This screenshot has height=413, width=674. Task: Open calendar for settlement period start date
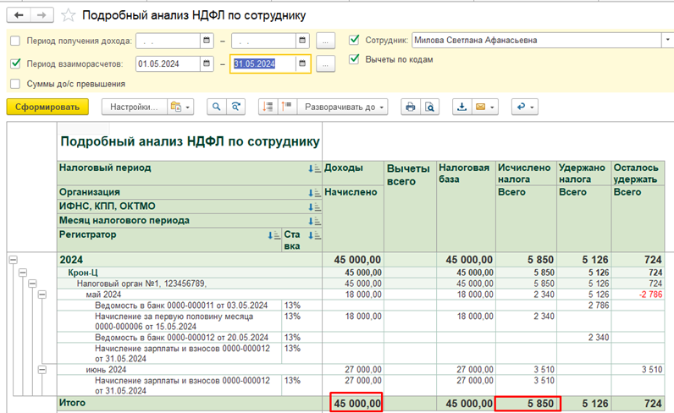(x=206, y=63)
